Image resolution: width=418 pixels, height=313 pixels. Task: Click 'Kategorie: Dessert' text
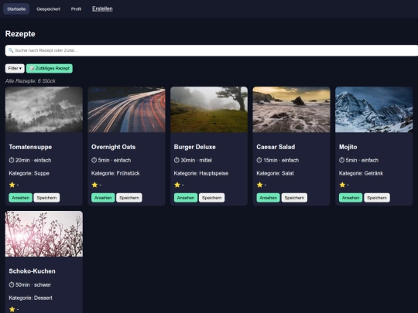pos(31,298)
